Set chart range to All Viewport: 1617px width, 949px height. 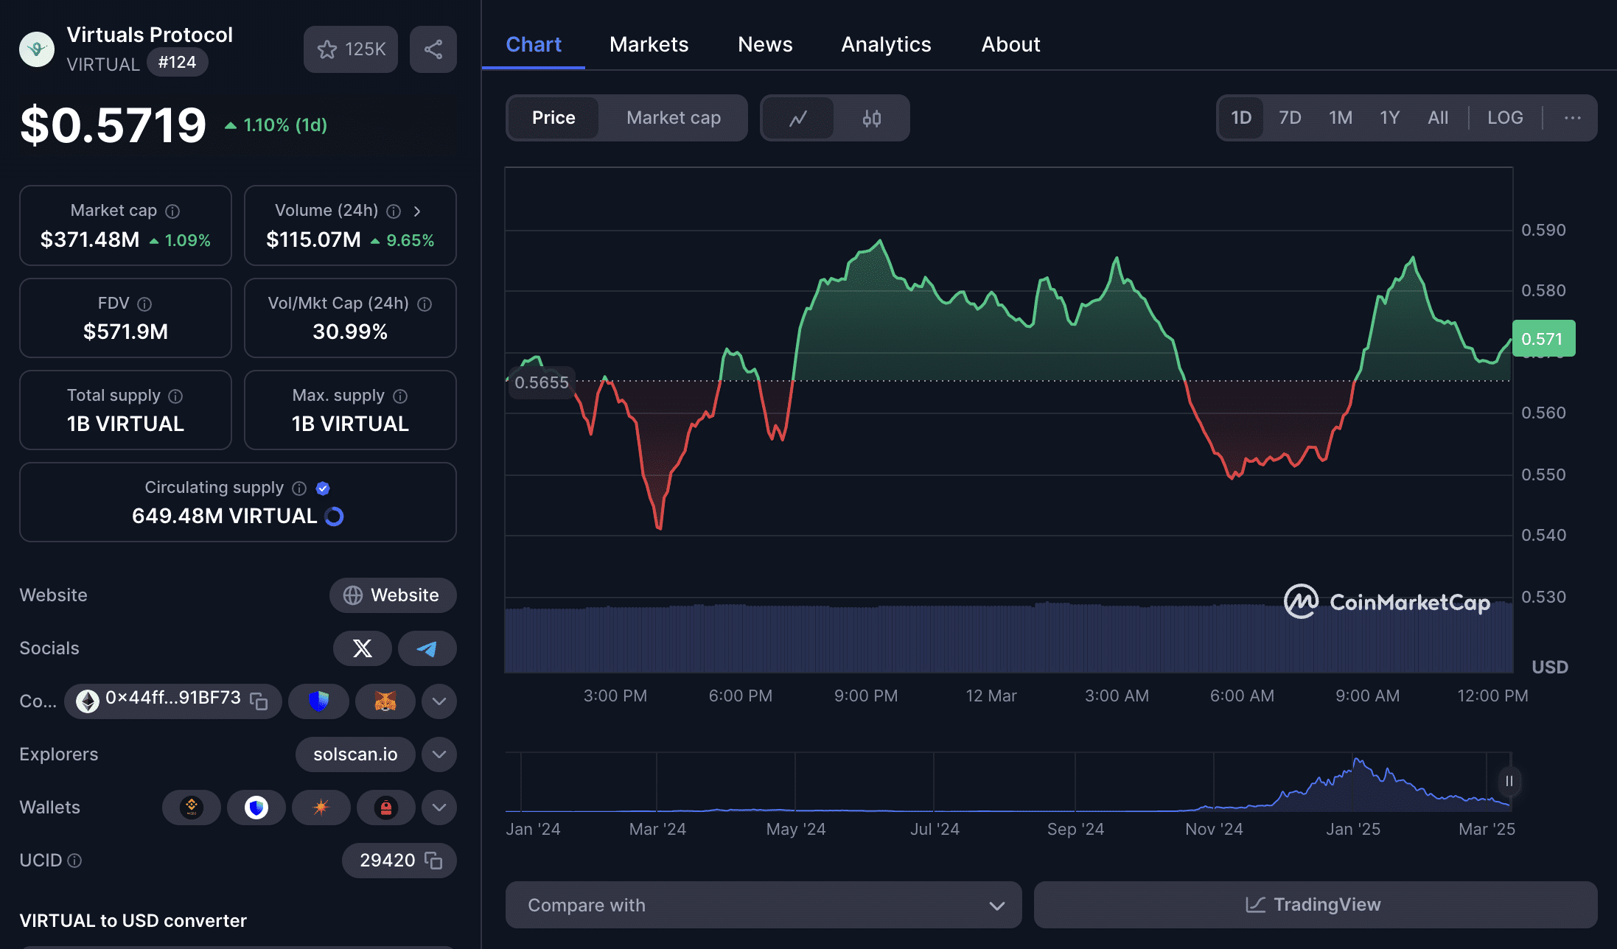click(1438, 118)
